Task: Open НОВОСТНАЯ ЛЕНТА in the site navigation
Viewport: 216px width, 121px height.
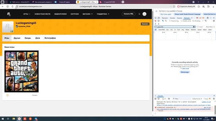Action: (43, 14)
